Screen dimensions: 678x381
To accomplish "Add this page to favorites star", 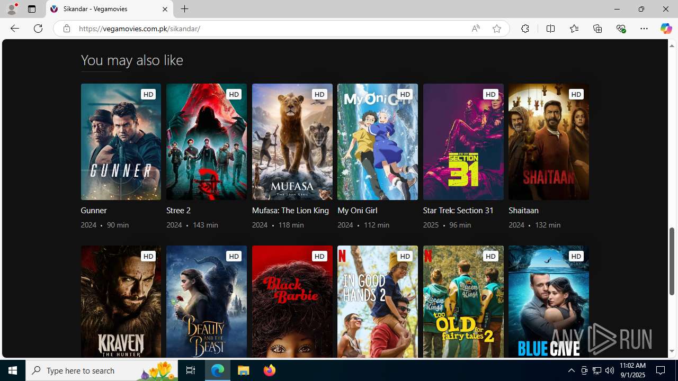I will [x=496, y=29].
